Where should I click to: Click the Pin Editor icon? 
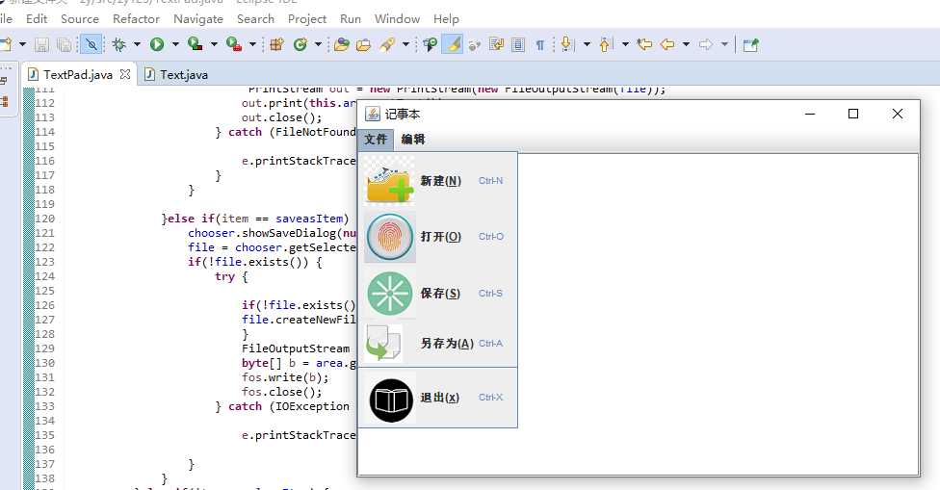tap(750, 44)
